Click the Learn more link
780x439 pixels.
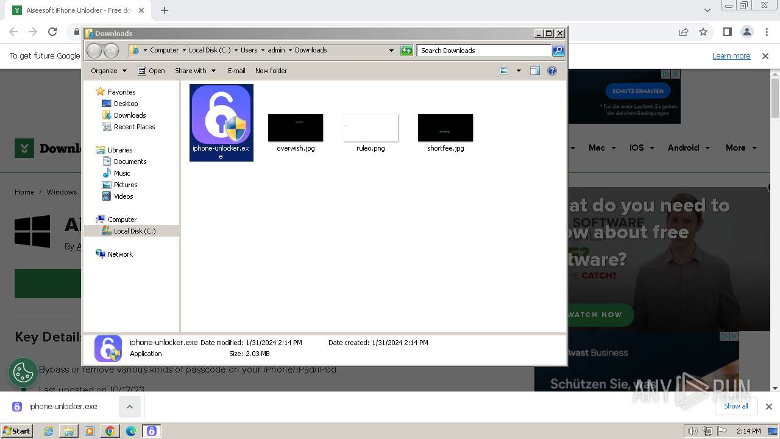pos(731,56)
